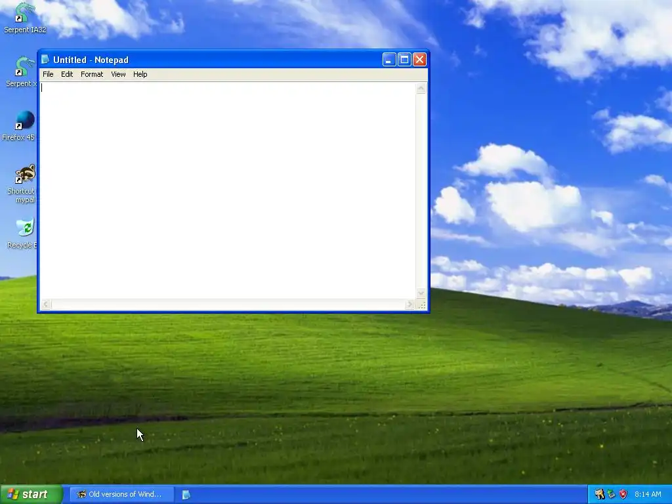Click the resize grip corner of Notepad
This screenshot has width=672, height=504.
point(421,304)
